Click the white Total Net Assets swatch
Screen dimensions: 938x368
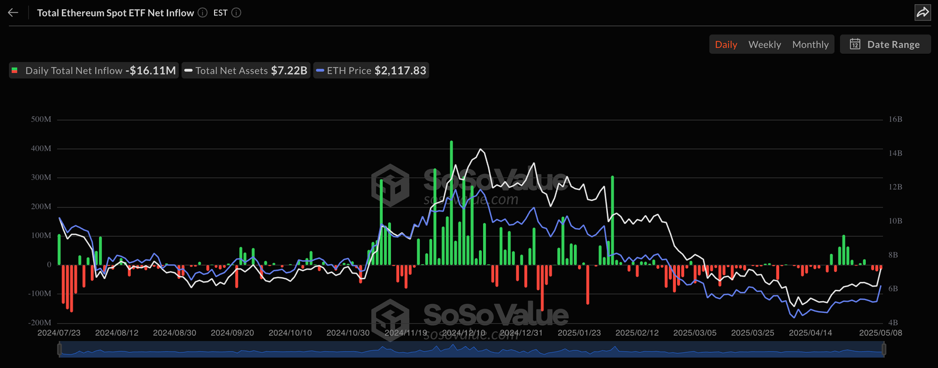click(188, 70)
